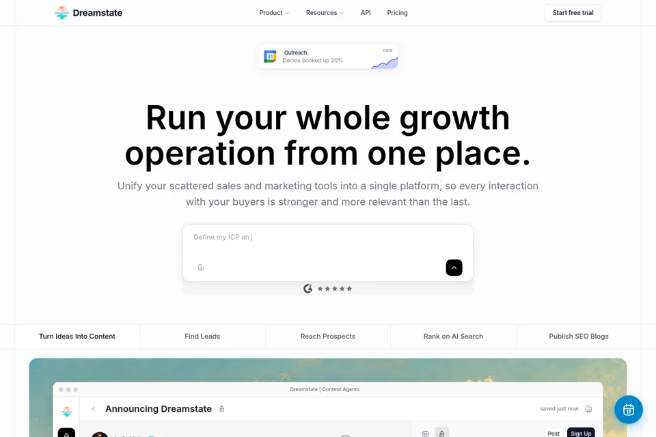Select the Turn Ideas Into Content tab

[77, 337]
